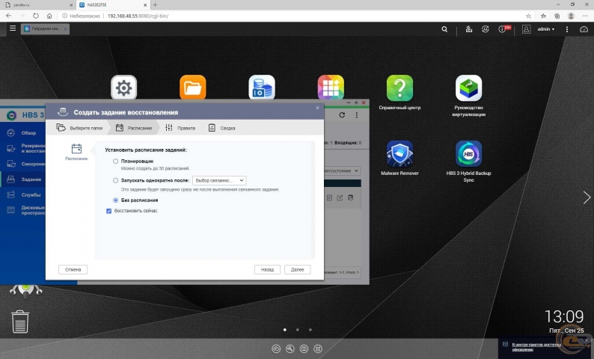Viewport: 594px width, 359px height.
Task: Go to the Правила wizard step
Action: click(180, 128)
